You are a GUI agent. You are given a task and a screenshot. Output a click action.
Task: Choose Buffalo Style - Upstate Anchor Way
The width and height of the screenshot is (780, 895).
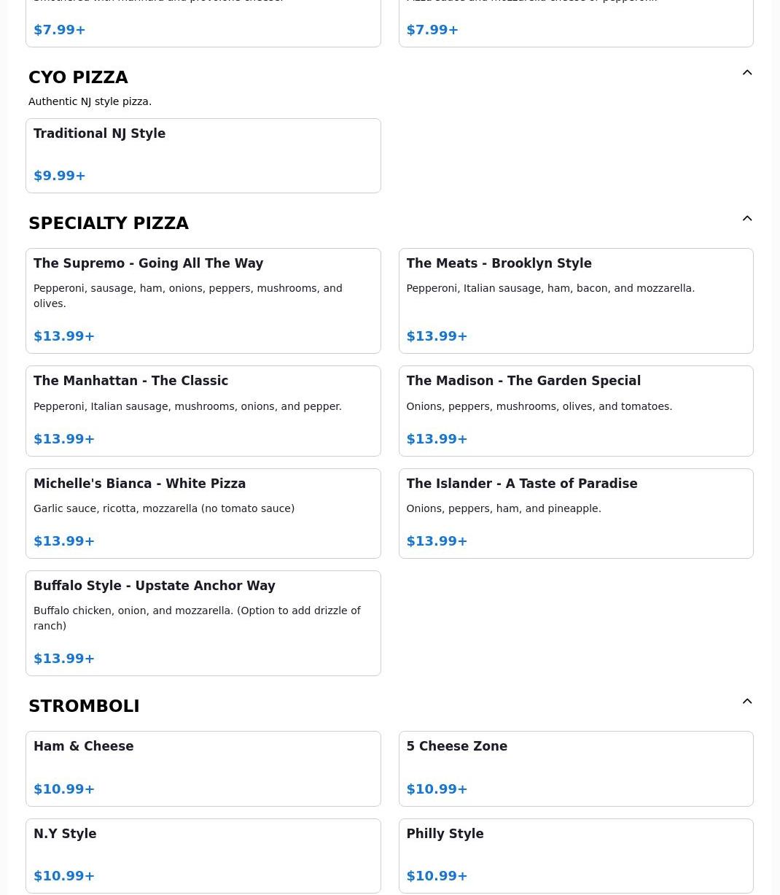pyautogui.click(x=203, y=624)
